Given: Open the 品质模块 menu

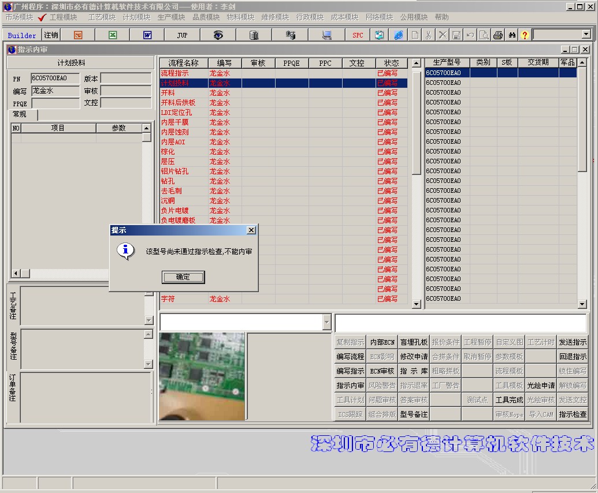Looking at the screenshot, I should click(206, 17).
